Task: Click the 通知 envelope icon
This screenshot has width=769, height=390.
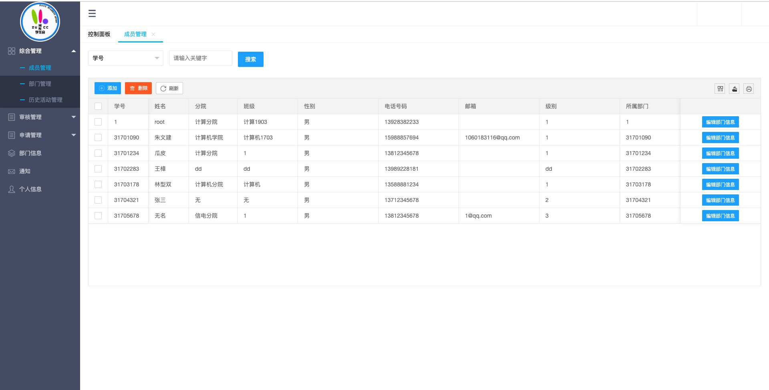Action: pyautogui.click(x=12, y=171)
